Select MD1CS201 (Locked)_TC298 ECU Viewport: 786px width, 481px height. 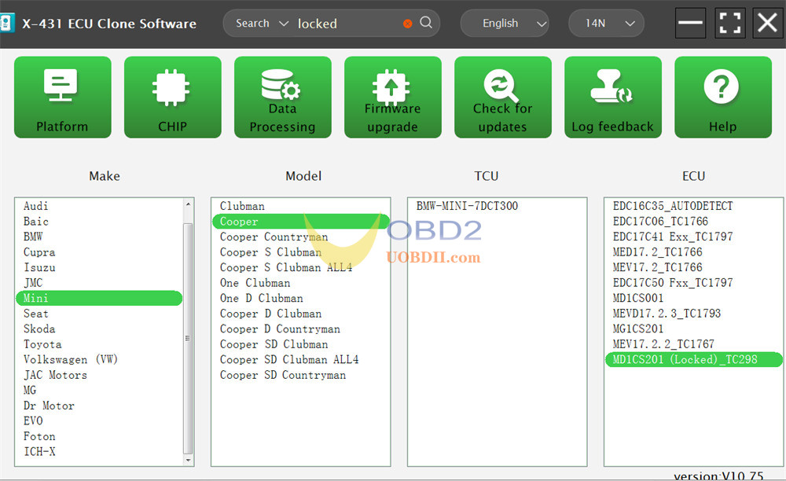pos(694,359)
